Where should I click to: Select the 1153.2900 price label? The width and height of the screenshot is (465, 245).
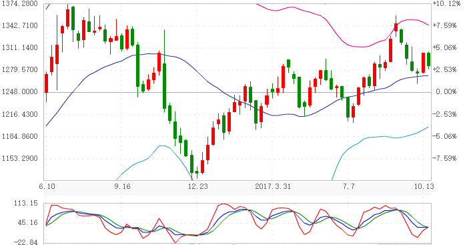[x=19, y=158]
